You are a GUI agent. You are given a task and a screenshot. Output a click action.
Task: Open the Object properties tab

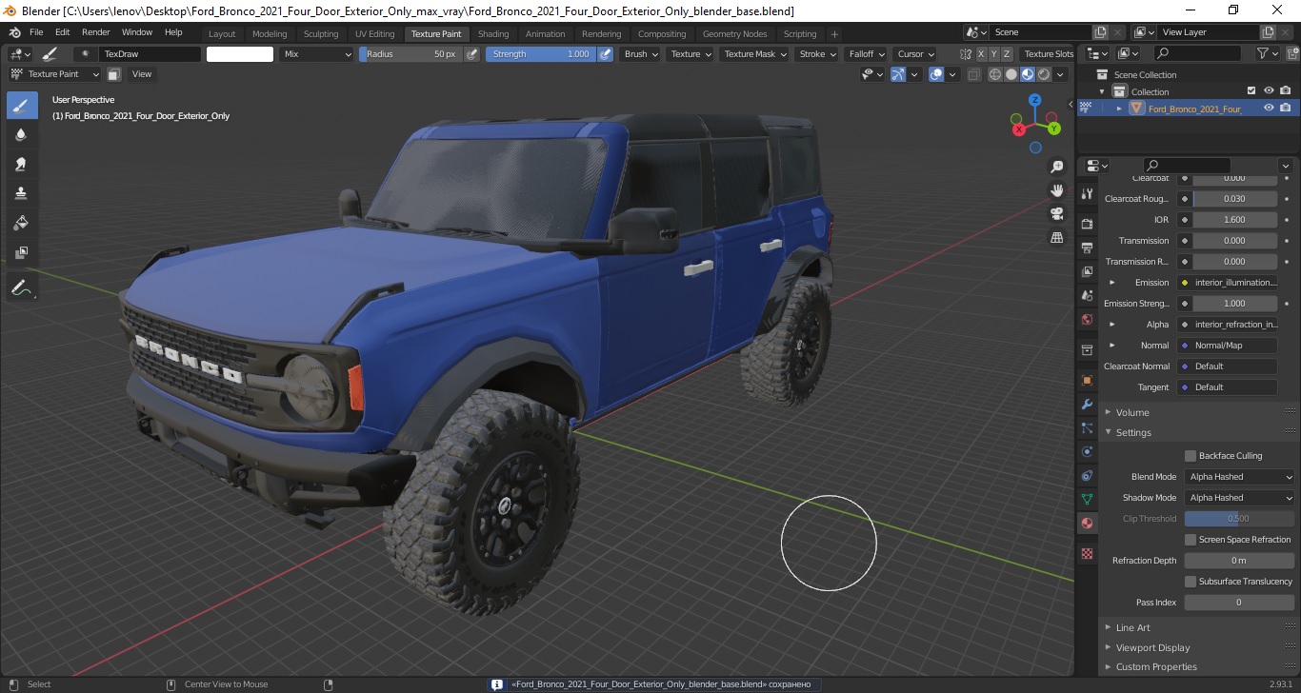click(1087, 381)
